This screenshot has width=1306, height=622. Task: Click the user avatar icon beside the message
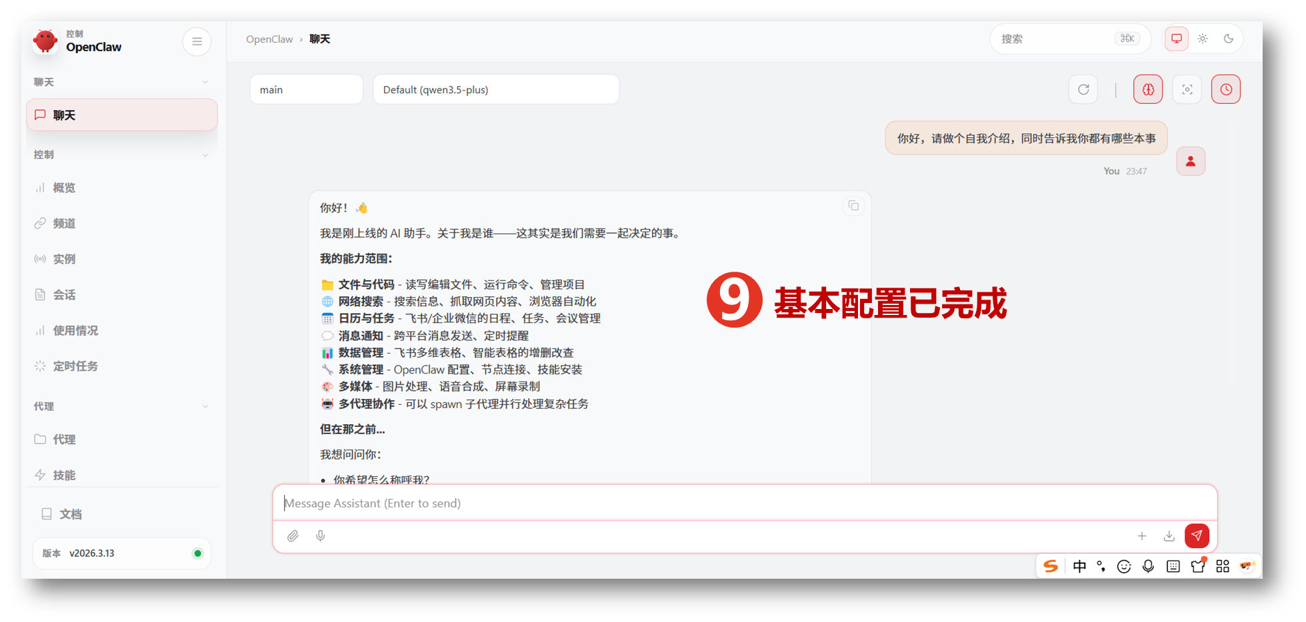(1191, 161)
